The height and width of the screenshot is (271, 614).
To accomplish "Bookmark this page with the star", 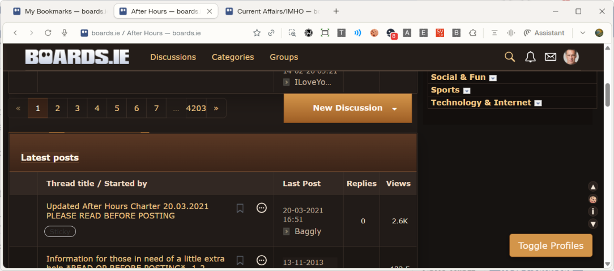I will click(257, 33).
